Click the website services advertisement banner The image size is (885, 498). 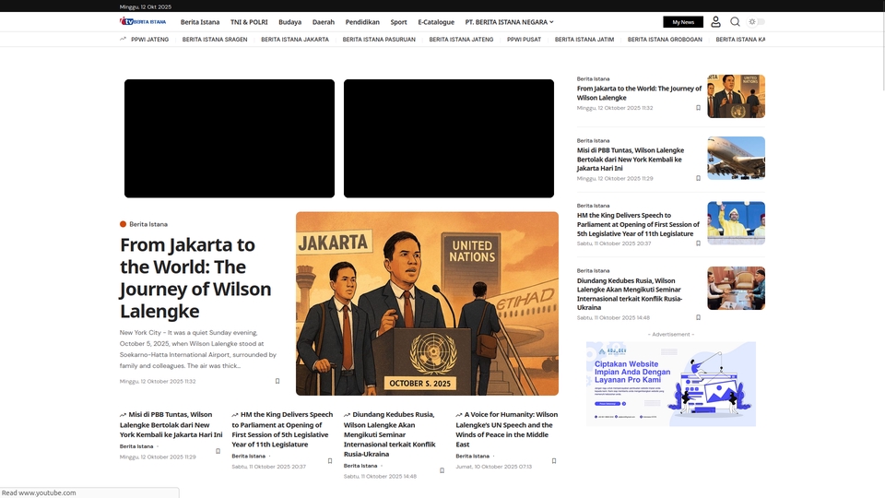671,384
